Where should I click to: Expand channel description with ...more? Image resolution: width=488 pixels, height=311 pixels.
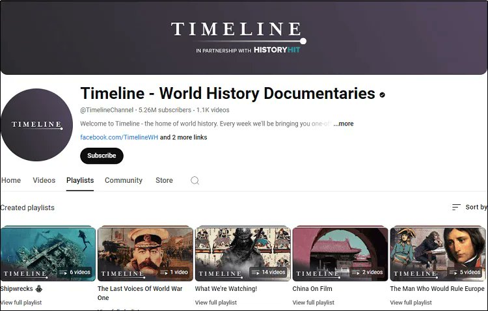[344, 124]
